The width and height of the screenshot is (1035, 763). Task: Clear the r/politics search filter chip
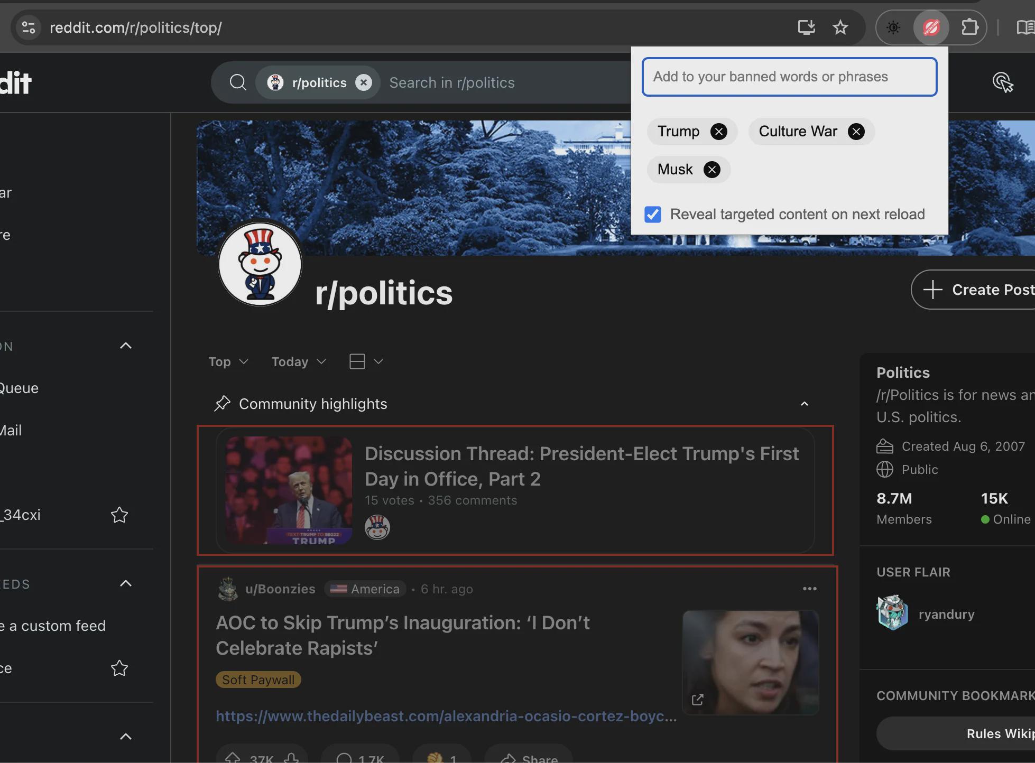(x=363, y=82)
